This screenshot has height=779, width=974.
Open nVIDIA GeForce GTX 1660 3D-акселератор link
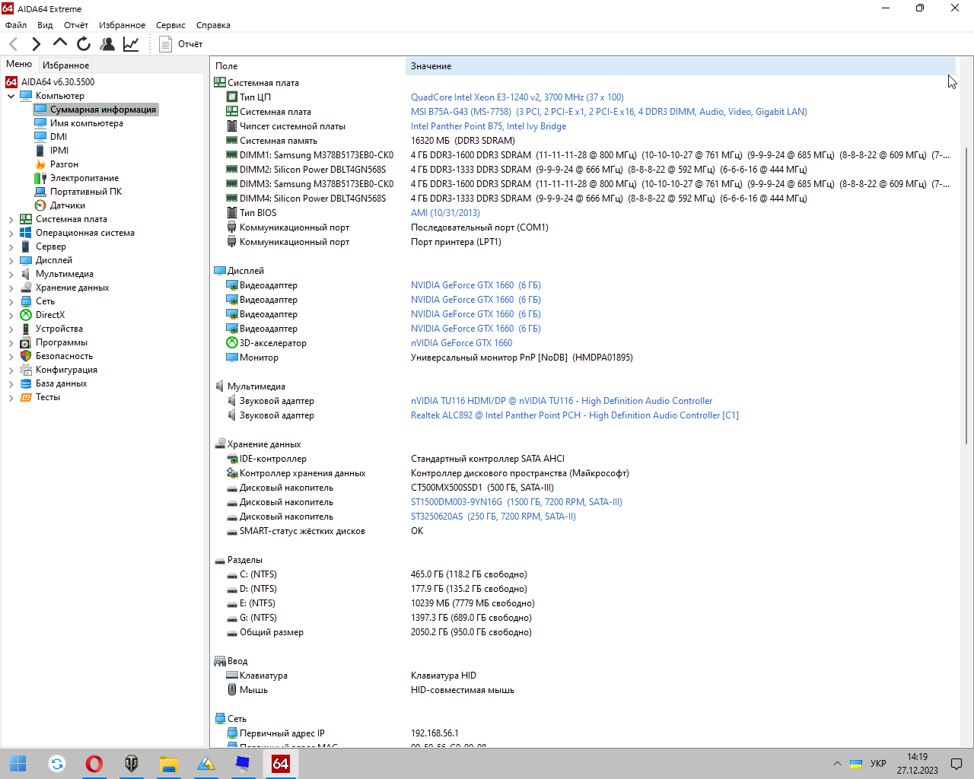(x=462, y=343)
